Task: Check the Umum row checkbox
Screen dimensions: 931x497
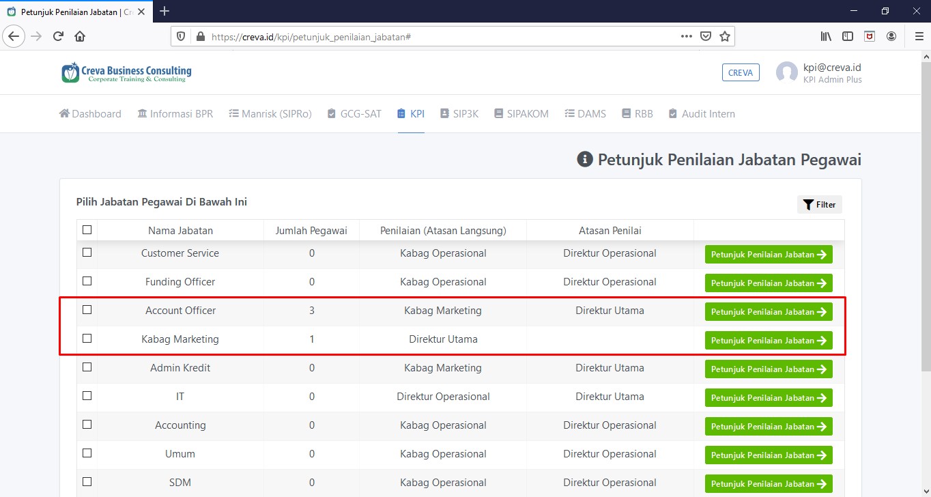Action: [87, 453]
